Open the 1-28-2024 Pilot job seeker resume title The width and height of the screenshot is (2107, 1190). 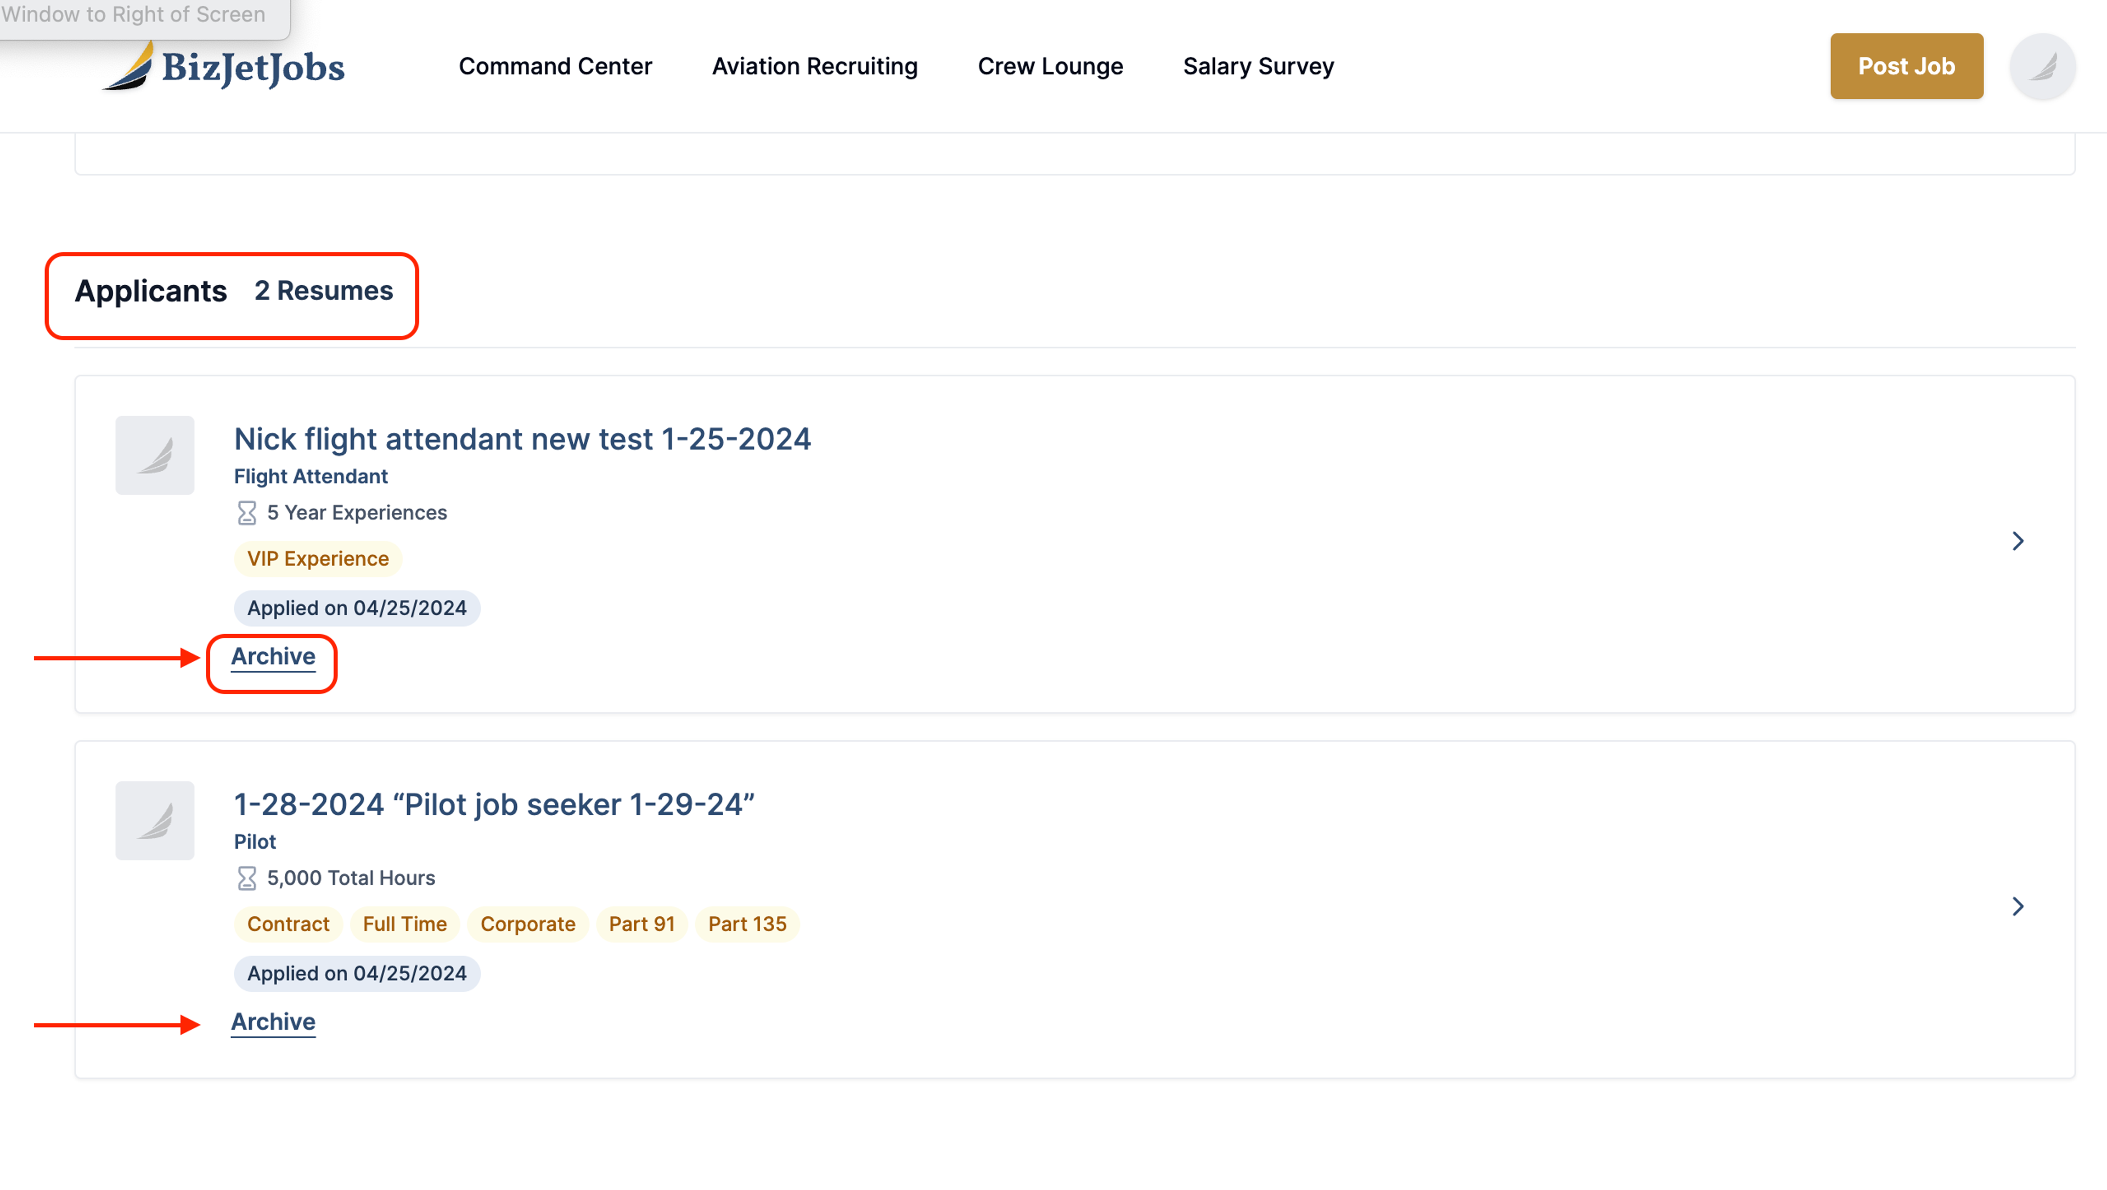point(494,805)
